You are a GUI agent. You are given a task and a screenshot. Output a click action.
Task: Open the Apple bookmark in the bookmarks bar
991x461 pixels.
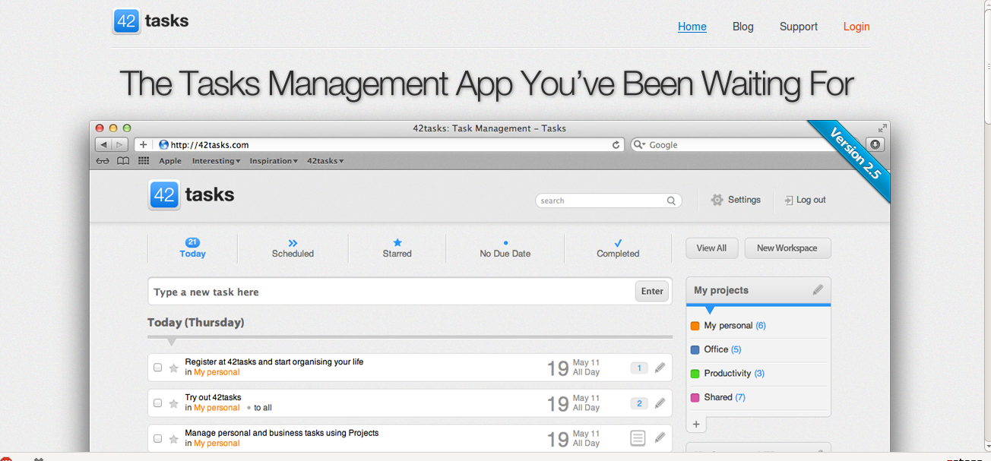170,161
